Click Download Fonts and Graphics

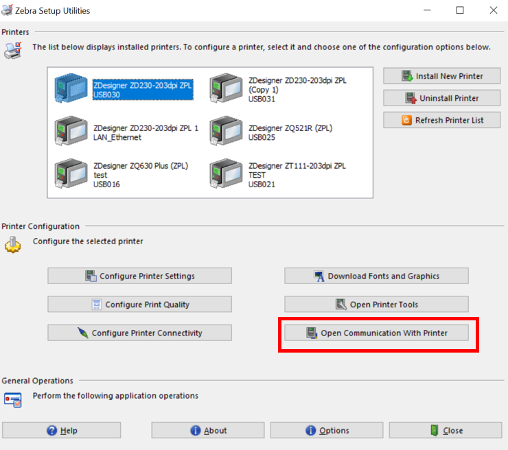(x=376, y=276)
